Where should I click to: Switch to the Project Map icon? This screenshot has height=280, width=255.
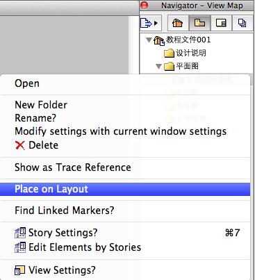pos(178,23)
